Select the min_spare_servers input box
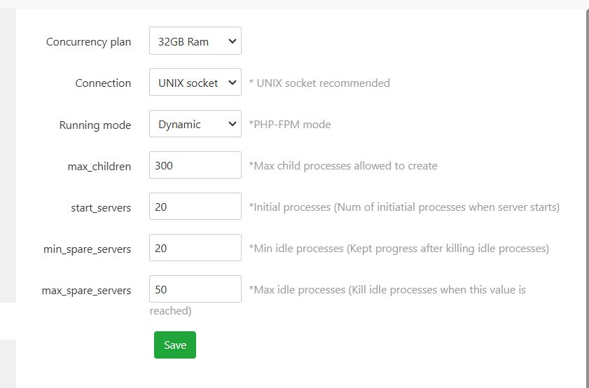 pos(195,249)
